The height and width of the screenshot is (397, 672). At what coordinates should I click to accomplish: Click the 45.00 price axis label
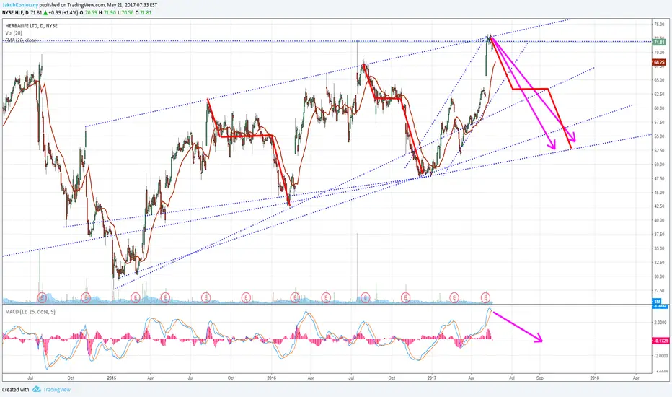pos(659,193)
